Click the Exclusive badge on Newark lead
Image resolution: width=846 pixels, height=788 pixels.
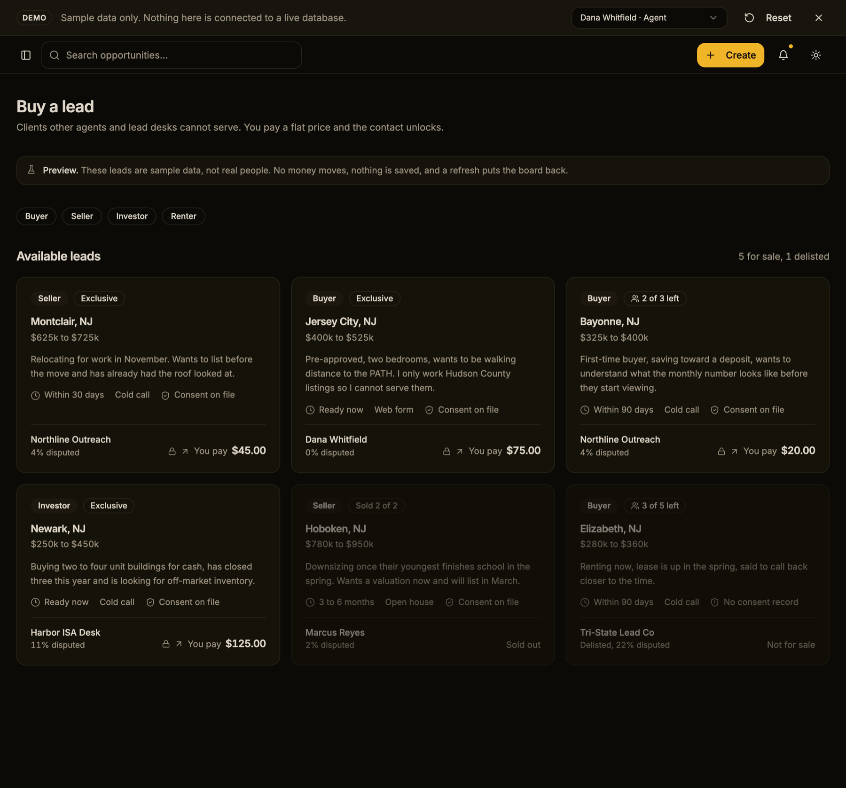pos(109,506)
